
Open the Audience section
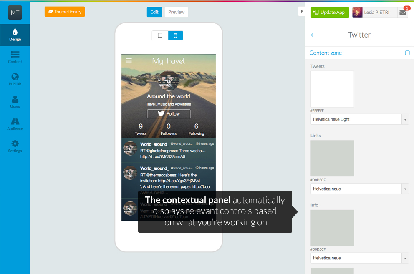15,124
